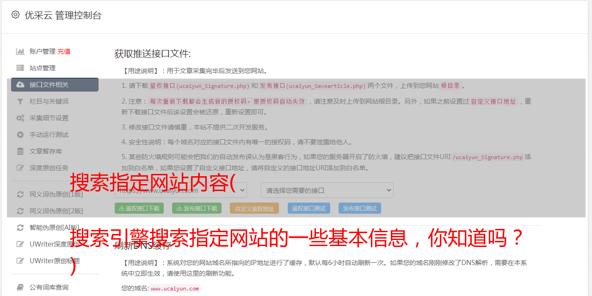Viewport: 592px width, 296px height.
Task: Select 智能伪原创[AI版] entry
Action: (x=55, y=228)
